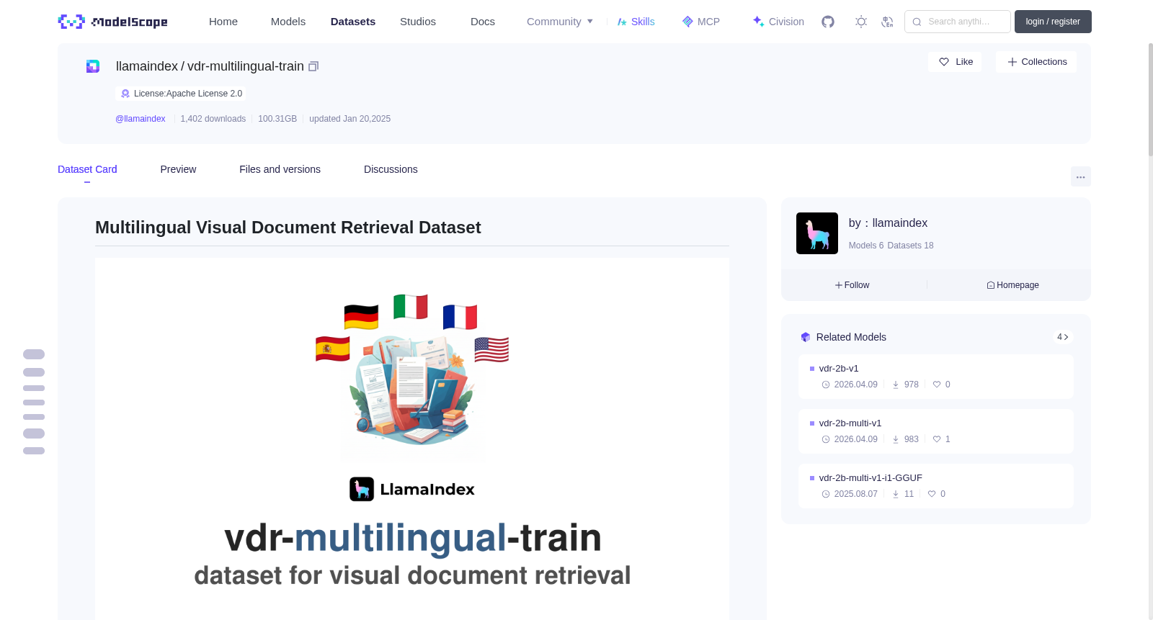Image resolution: width=1153 pixels, height=620 pixels.
Task: Click the Related Models cube icon
Action: point(806,337)
